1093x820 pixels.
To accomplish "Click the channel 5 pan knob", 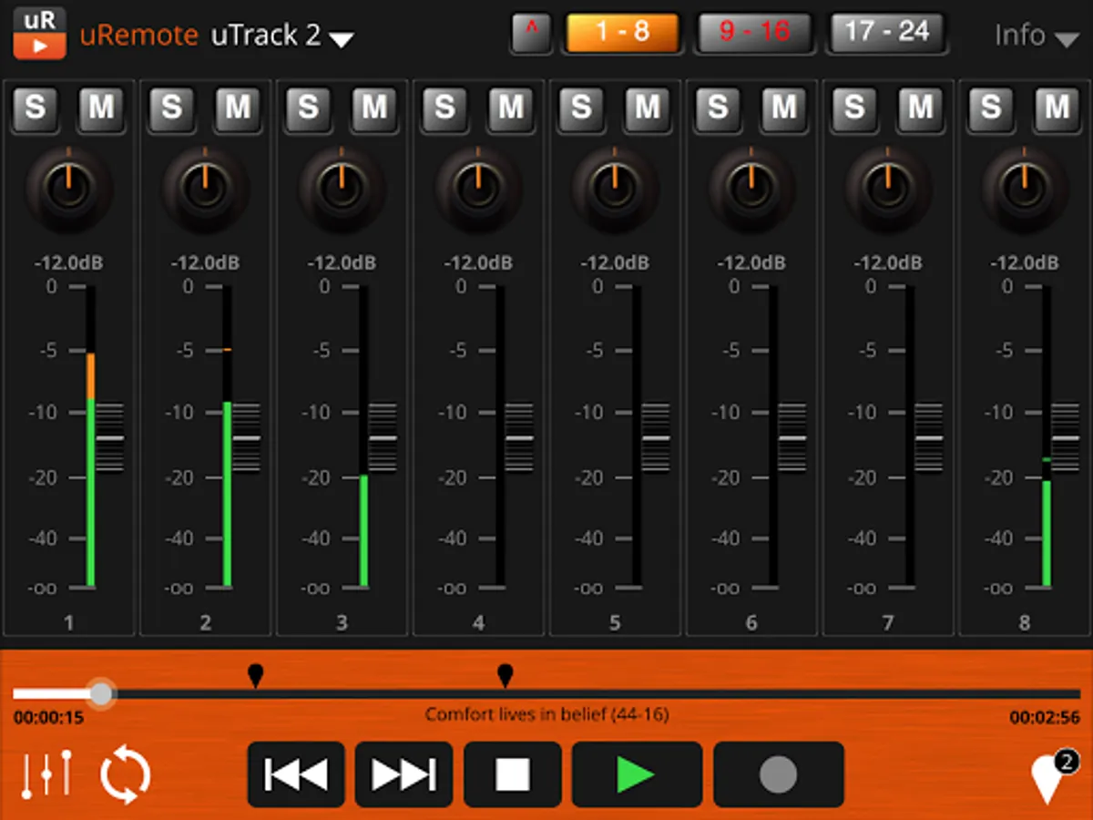I will (x=615, y=188).
